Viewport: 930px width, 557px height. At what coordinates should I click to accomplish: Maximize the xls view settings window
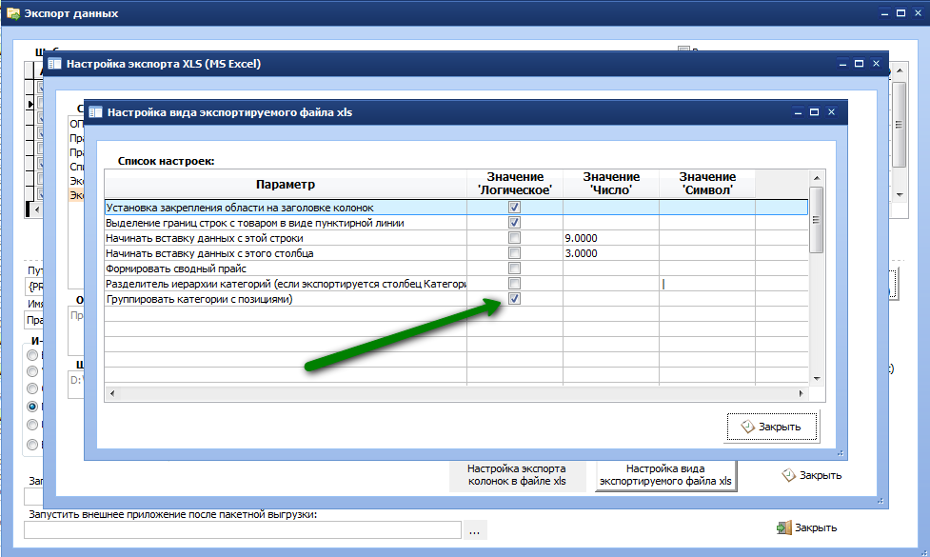click(814, 111)
